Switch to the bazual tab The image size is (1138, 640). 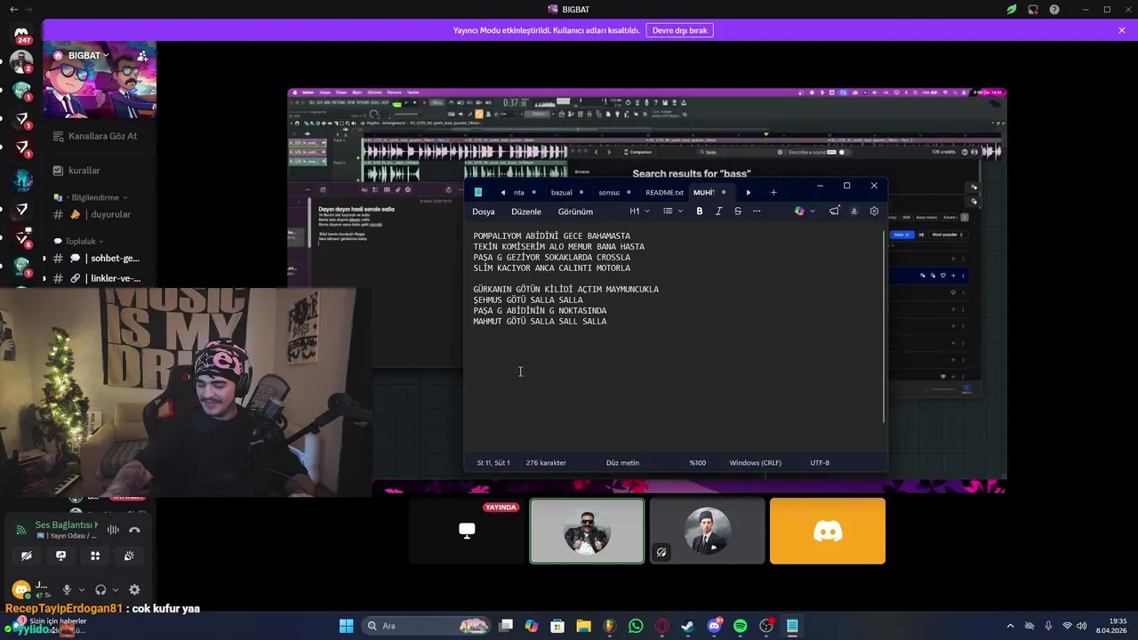tap(566, 192)
